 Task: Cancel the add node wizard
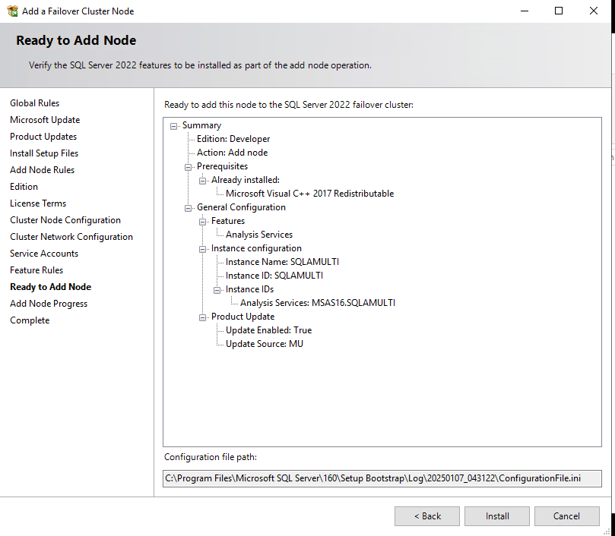[x=567, y=516]
